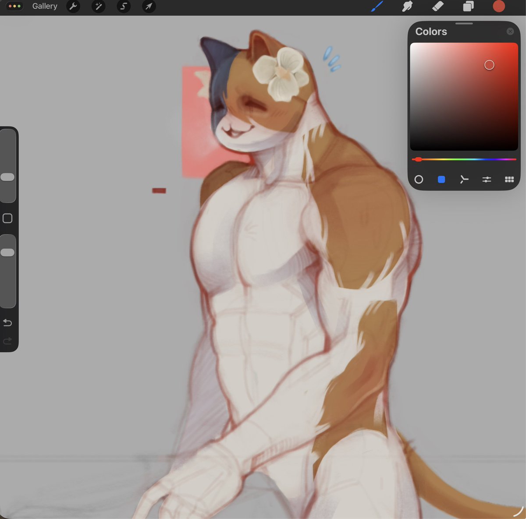Viewport: 526px width, 519px height.
Task: Click the brush opacity slider in the sidebar
Action: click(7, 271)
